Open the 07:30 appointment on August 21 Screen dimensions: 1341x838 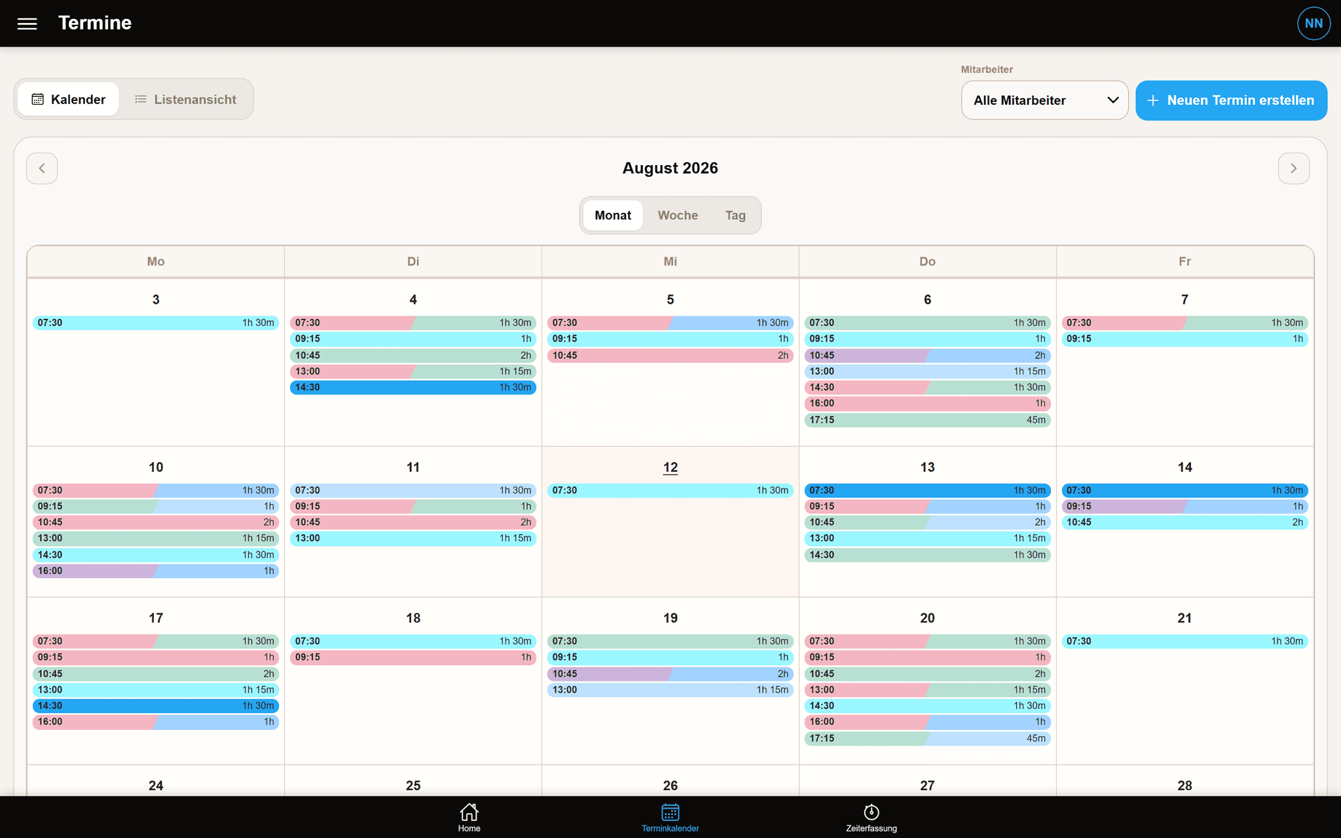(1185, 642)
